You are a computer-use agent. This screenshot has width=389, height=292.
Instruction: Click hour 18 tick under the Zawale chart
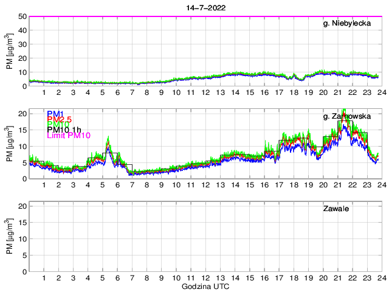coord(293,278)
